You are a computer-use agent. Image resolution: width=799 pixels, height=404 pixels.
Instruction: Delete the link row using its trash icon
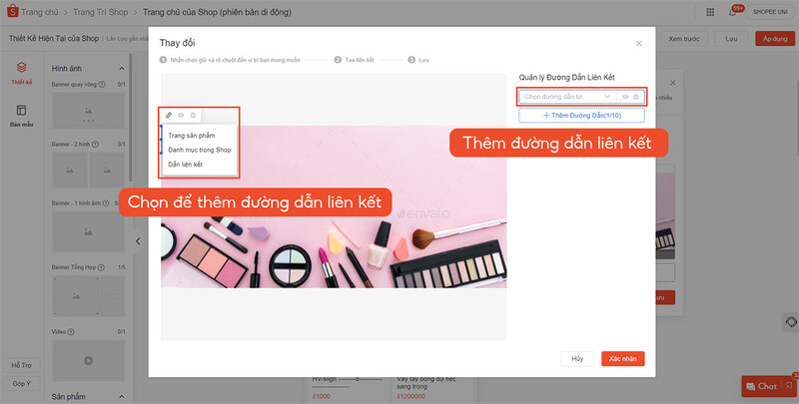point(635,97)
